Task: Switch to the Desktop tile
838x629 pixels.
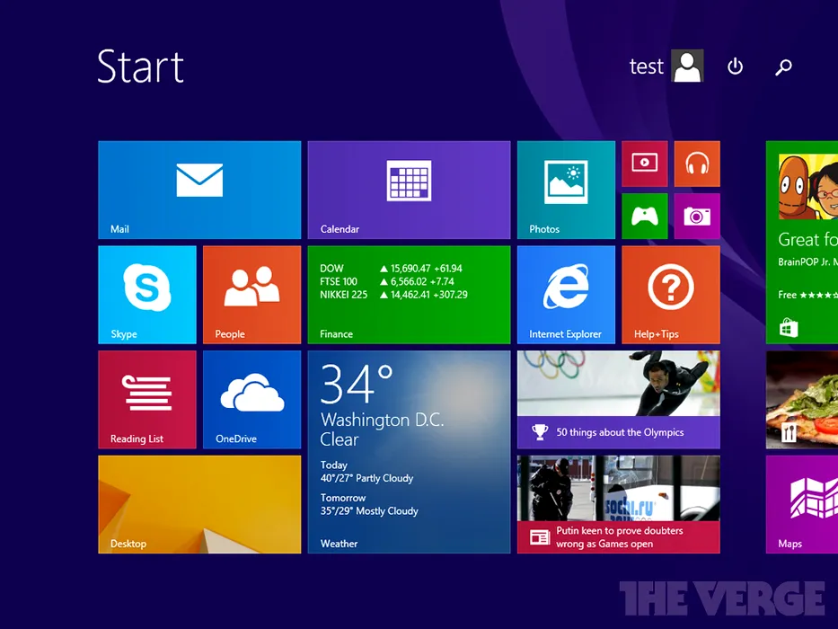Action: (199, 503)
